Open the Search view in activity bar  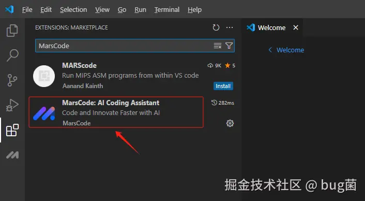coord(12,55)
